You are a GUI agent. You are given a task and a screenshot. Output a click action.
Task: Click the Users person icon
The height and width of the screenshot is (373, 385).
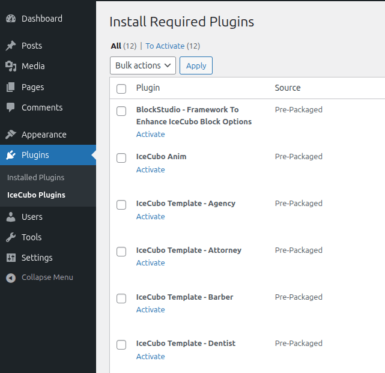(x=11, y=217)
